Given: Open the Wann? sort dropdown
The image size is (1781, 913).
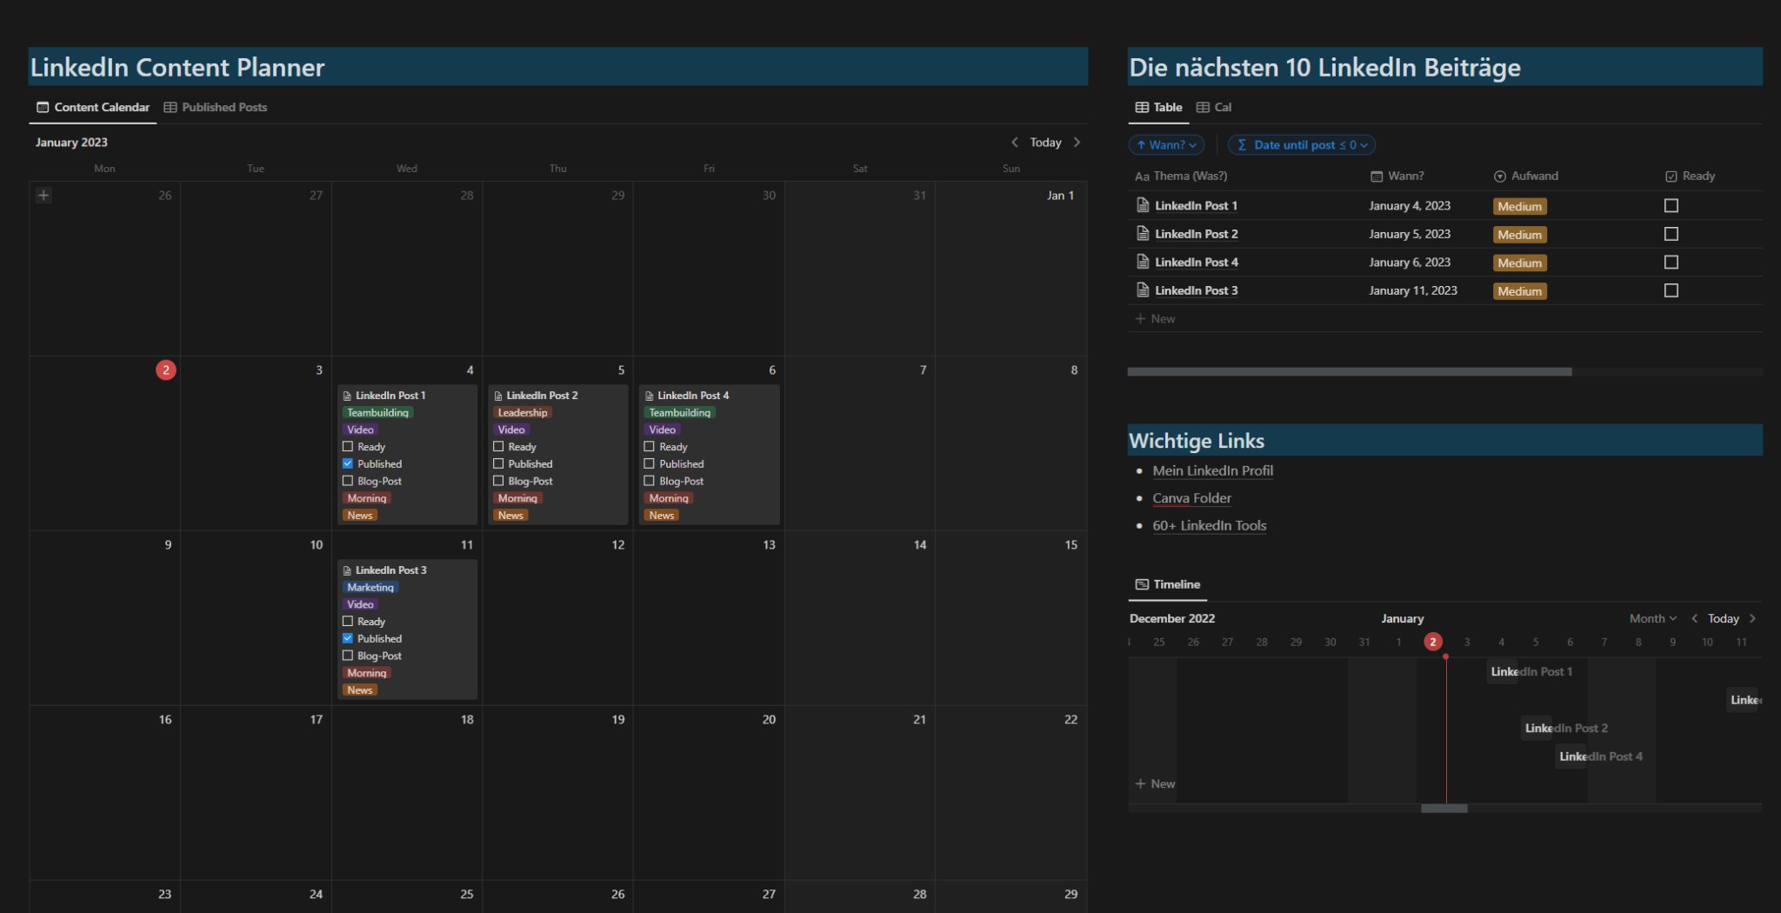Looking at the screenshot, I should pos(1166,144).
